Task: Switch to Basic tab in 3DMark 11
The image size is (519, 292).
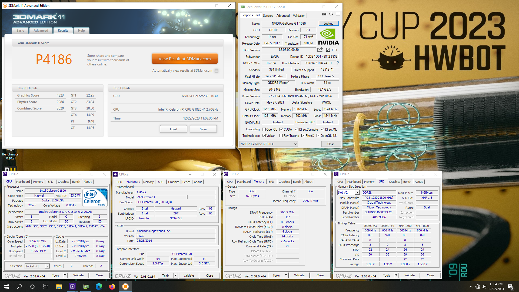Action: pyautogui.click(x=20, y=31)
